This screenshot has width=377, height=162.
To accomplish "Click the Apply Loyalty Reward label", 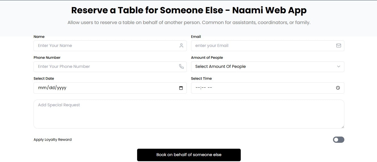I will [x=53, y=140].
